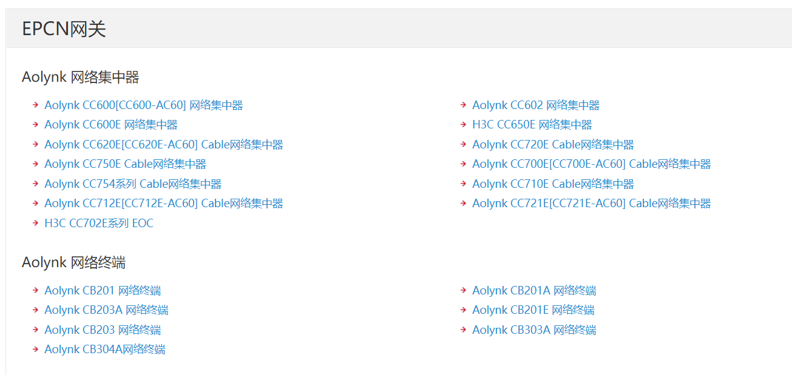Click the Aolynk CC710E Cable网络集中器 link

[553, 184]
